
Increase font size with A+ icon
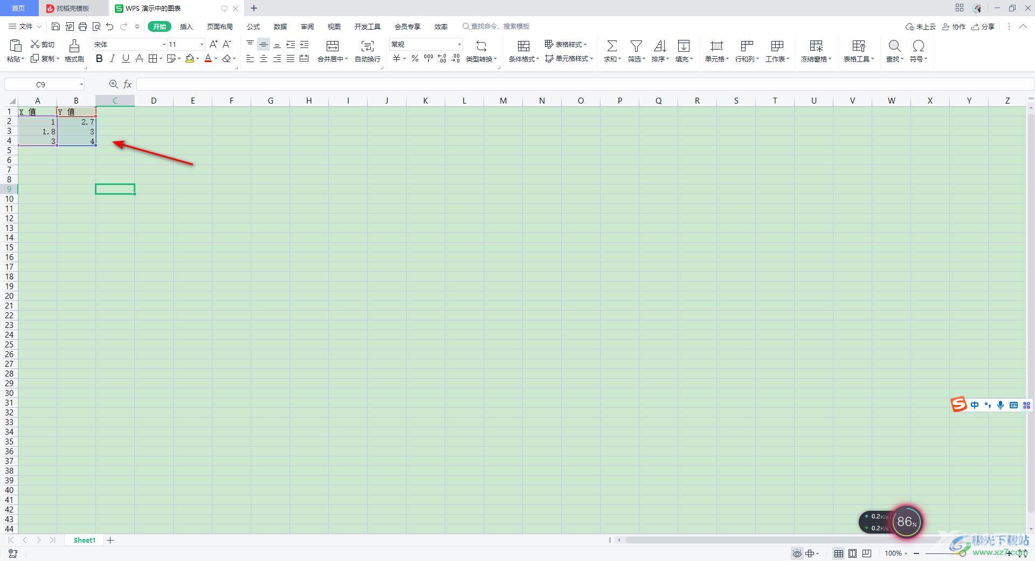pos(213,44)
